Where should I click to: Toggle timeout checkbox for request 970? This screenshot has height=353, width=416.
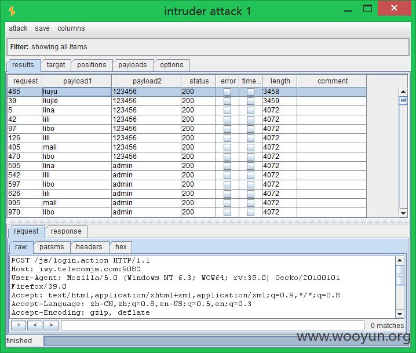(x=250, y=212)
